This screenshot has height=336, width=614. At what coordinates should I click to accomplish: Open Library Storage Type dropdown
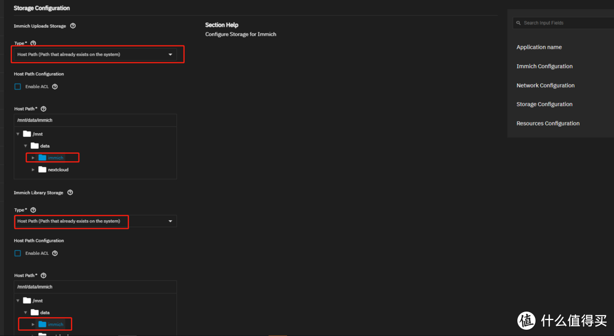pyautogui.click(x=95, y=221)
